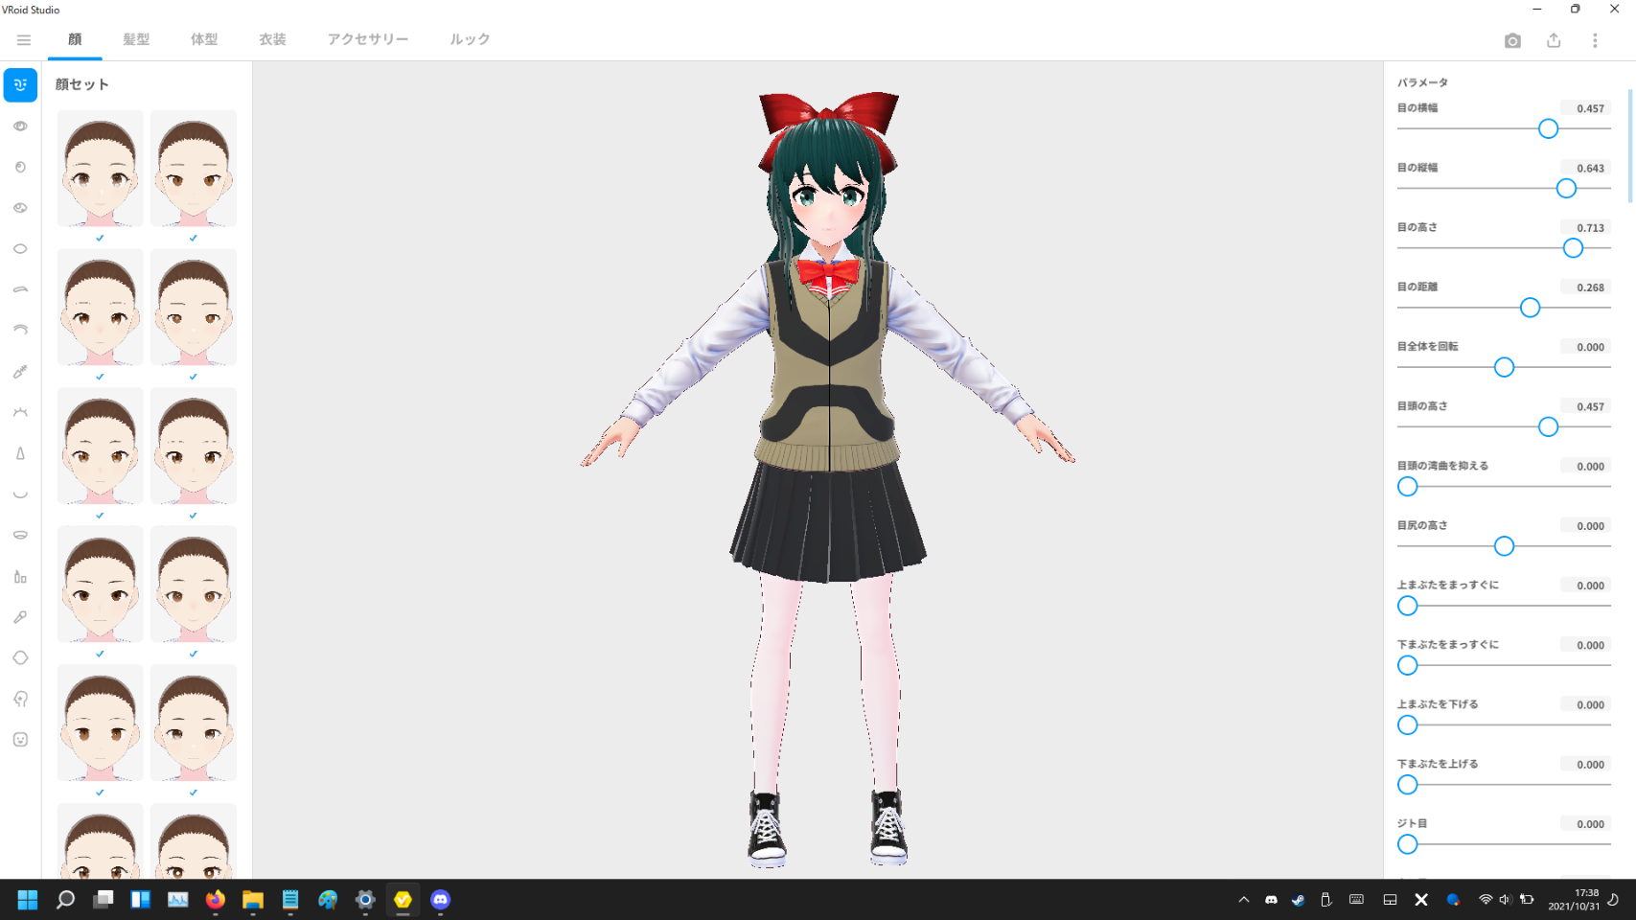Open the hamburger main menu

tap(24, 40)
